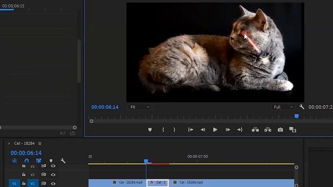333x187 pixels.
Task: Click upper timeline vertical scroll handle
Action: [296, 167]
